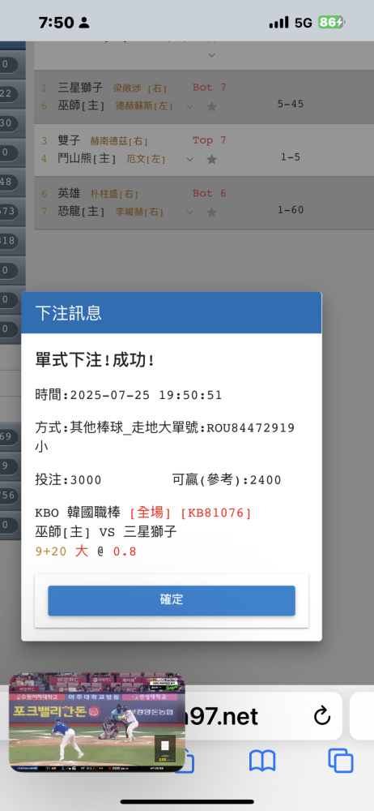374x811 pixels.
Task: Tap the 下注訊息 dialog header
Action: tap(172, 313)
